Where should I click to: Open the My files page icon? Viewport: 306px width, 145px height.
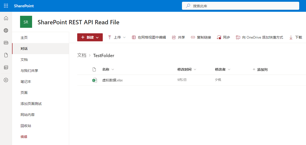[x=6, y=55]
